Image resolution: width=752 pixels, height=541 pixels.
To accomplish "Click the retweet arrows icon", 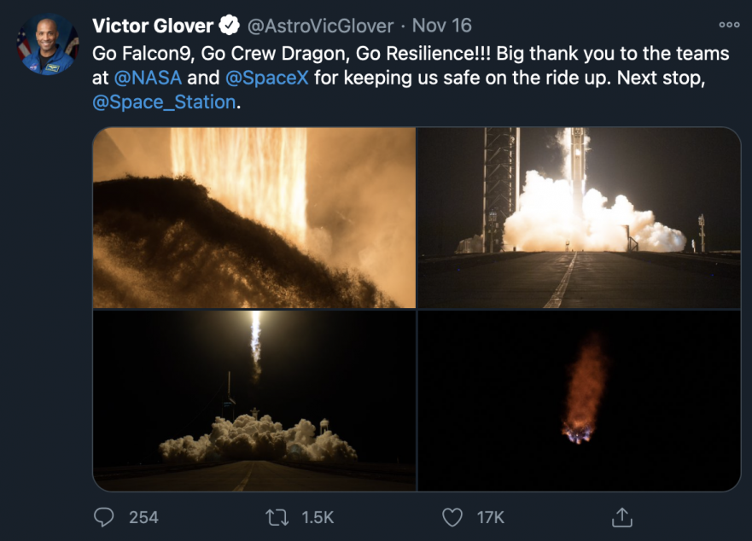I will coord(277,517).
